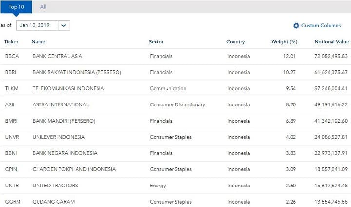Click BANK RAKYAT INDONESIA (PERSERO) name

tap(77, 72)
